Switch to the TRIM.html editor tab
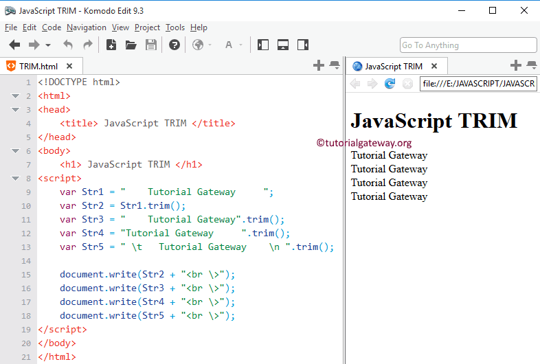Image resolution: width=540 pixels, height=364 pixels. [38, 66]
